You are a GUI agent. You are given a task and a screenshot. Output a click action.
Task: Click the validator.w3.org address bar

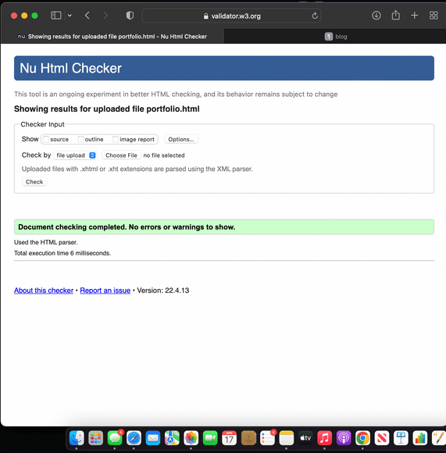click(x=232, y=16)
